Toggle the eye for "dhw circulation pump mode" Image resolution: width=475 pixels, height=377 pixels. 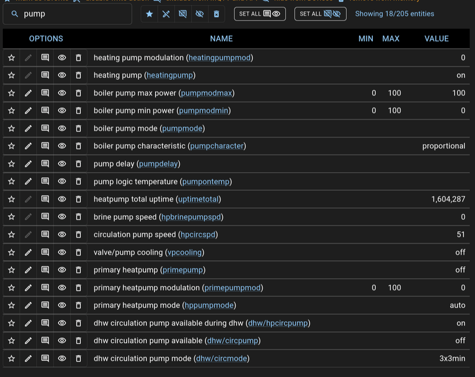click(x=62, y=358)
